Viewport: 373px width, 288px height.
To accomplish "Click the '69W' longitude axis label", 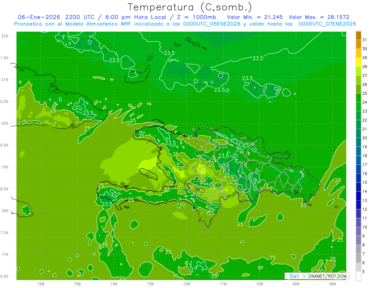I will pos(296,284).
